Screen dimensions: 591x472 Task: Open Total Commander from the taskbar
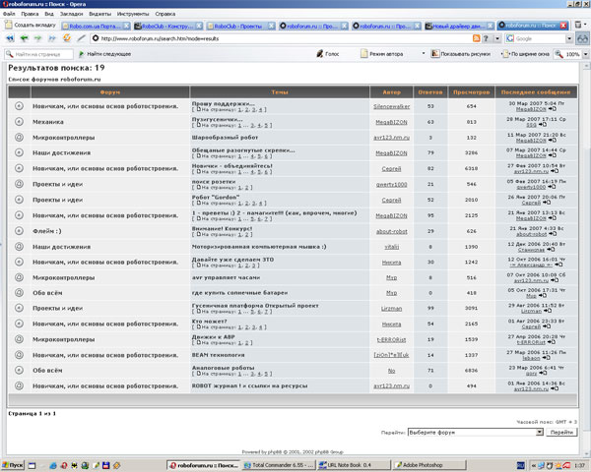point(279,464)
